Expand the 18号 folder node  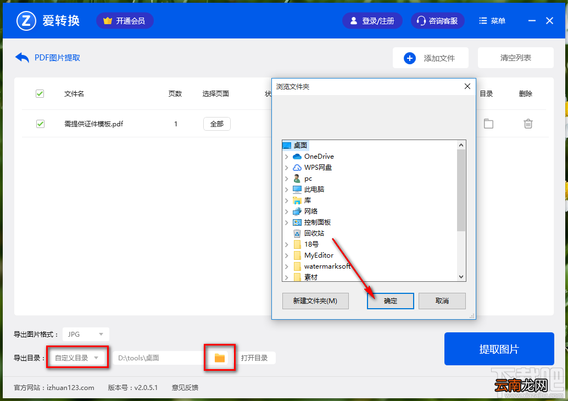pos(287,244)
